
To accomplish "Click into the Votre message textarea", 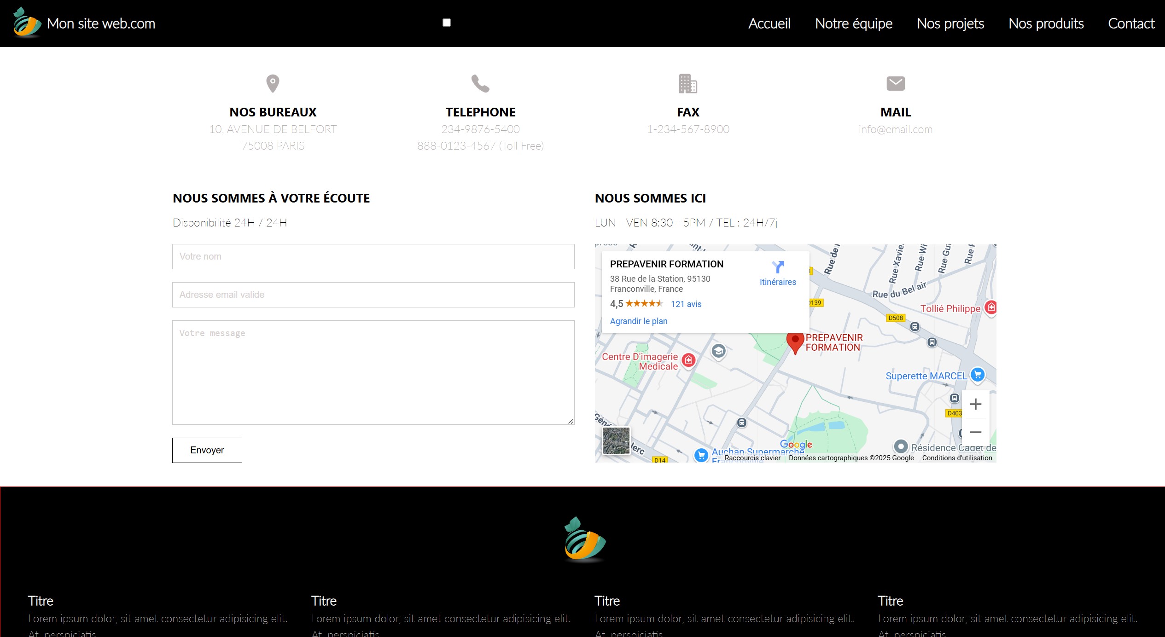I will pos(373,372).
